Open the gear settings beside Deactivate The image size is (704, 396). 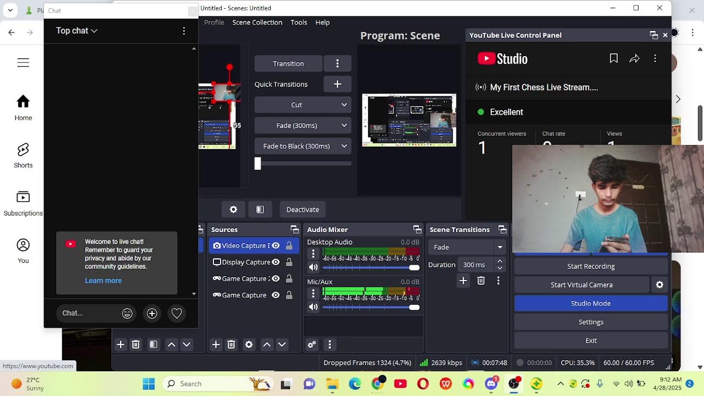tap(233, 210)
